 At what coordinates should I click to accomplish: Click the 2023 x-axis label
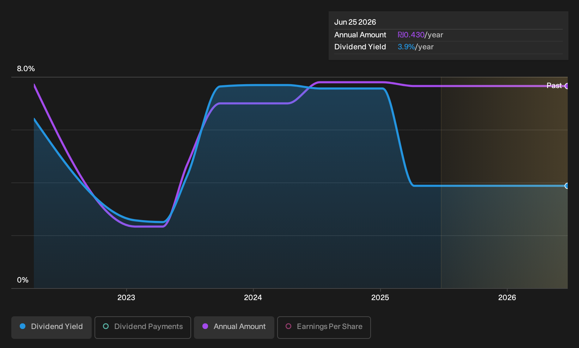tap(126, 298)
